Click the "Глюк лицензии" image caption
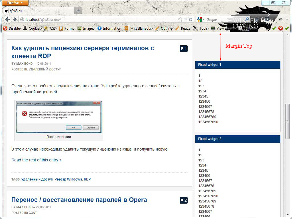Viewport: 292px width, 219px height. pyautogui.click(x=59, y=137)
